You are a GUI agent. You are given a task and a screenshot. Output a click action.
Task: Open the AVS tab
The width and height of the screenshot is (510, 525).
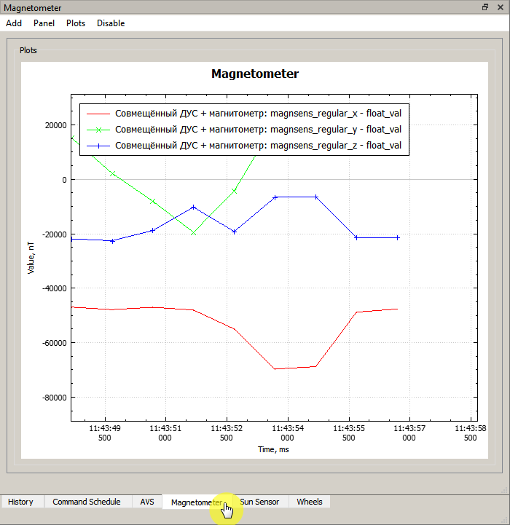pyautogui.click(x=147, y=502)
